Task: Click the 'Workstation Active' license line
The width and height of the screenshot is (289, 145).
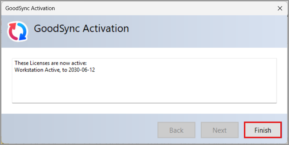Action: (55, 70)
